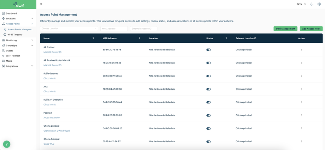Expand the Monitoring sidebar menu
This screenshot has height=150, width=325.
(x=32, y=40)
